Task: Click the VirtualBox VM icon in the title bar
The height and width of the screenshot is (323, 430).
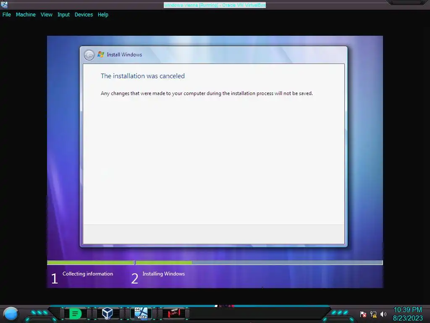Action: 4,5
